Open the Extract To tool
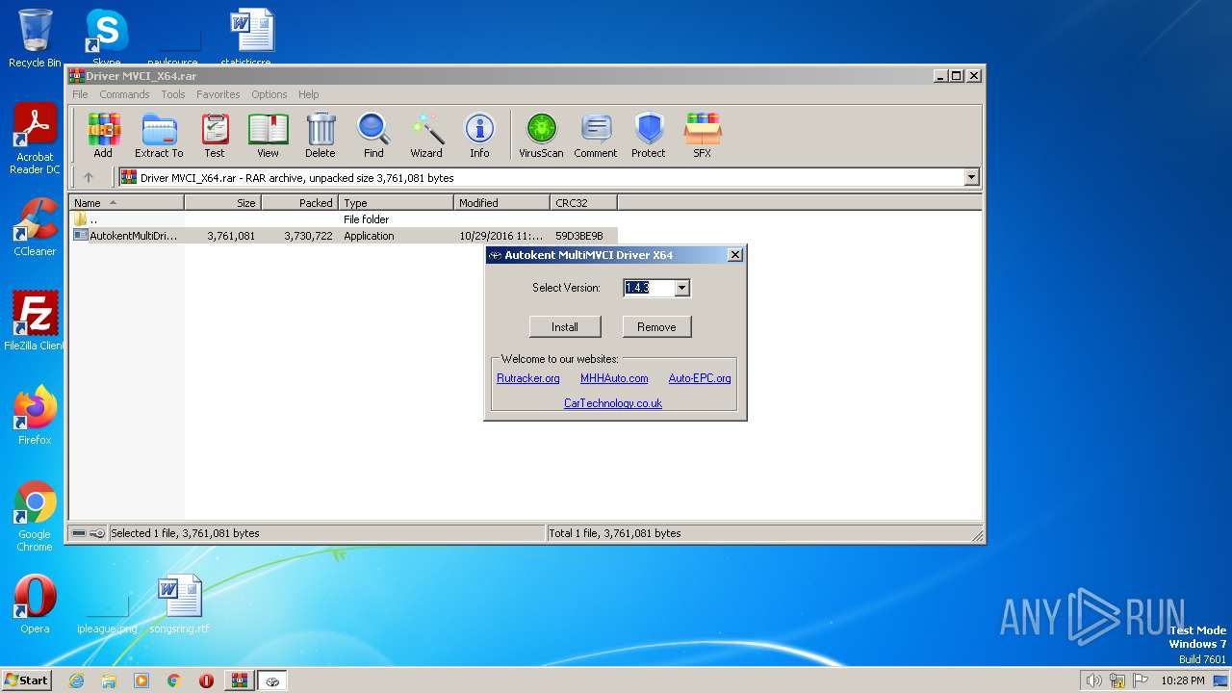1232x693 pixels. (159, 136)
